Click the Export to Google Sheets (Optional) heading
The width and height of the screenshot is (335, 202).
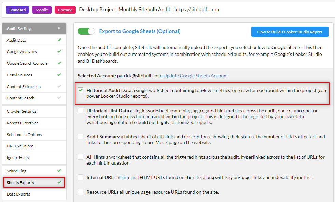140,31
